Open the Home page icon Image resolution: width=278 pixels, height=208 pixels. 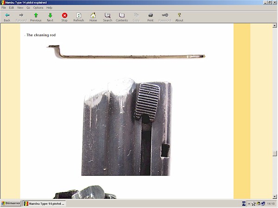(93, 15)
